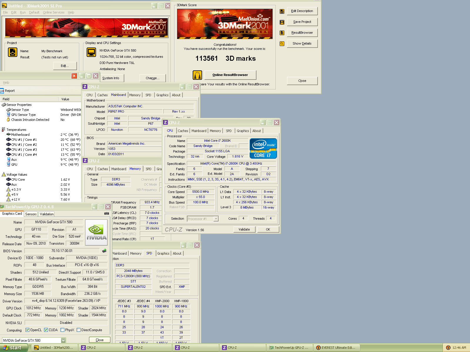Toggle the CUDA checkbox in GPU-Z

click(46, 330)
